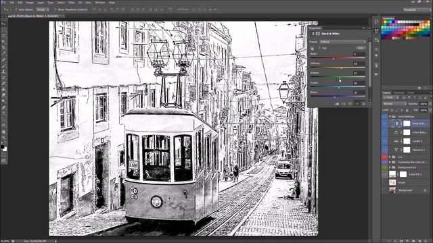Select the Brush tool
This screenshot has width=433, height=243.
pyautogui.click(x=3, y=65)
